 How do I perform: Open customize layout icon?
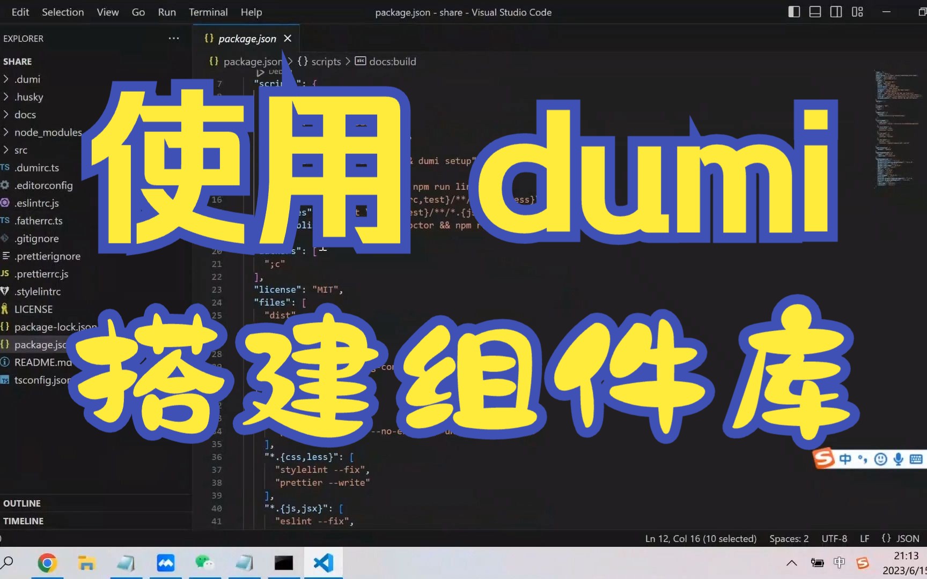pyautogui.click(x=857, y=12)
